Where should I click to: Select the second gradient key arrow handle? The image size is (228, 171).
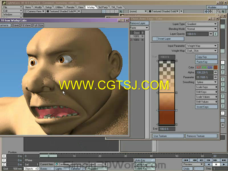point(158,93)
